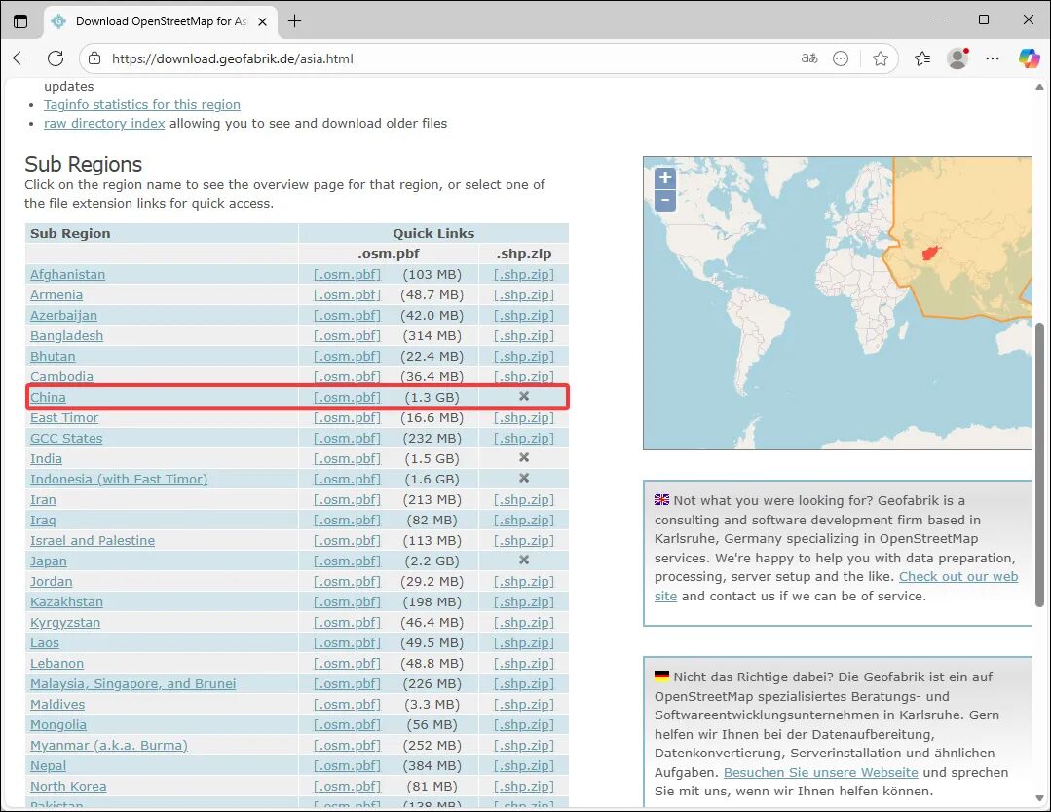Click the page vertical scrollbar thumb

pos(1039,465)
